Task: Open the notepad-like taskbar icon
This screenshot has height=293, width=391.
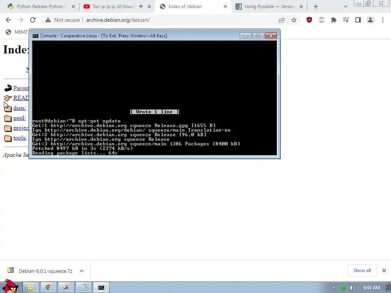Action: [84, 288]
